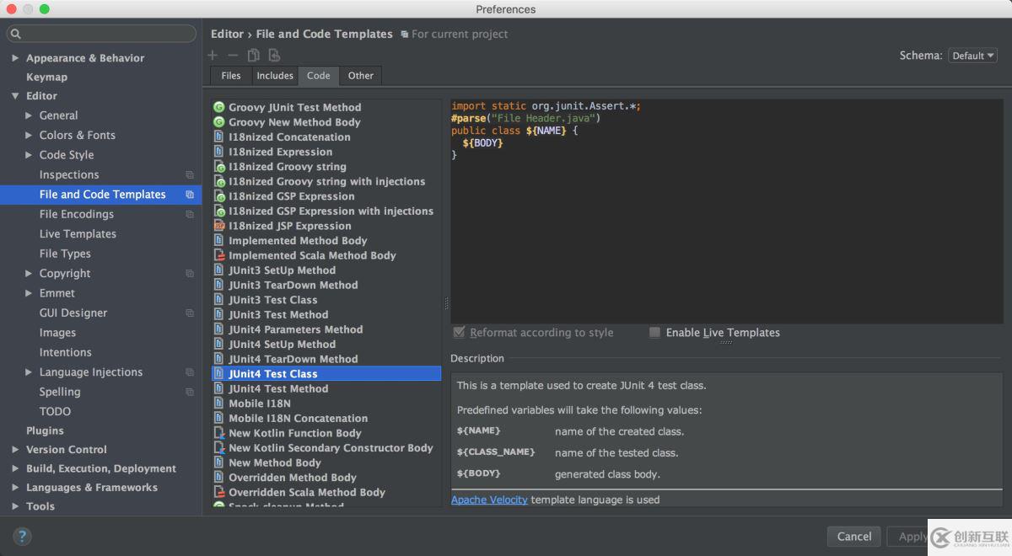The height and width of the screenshot is (556, 1012).
Task: Select JUnit4 Test Method template
Action: [x=278, y=388]
